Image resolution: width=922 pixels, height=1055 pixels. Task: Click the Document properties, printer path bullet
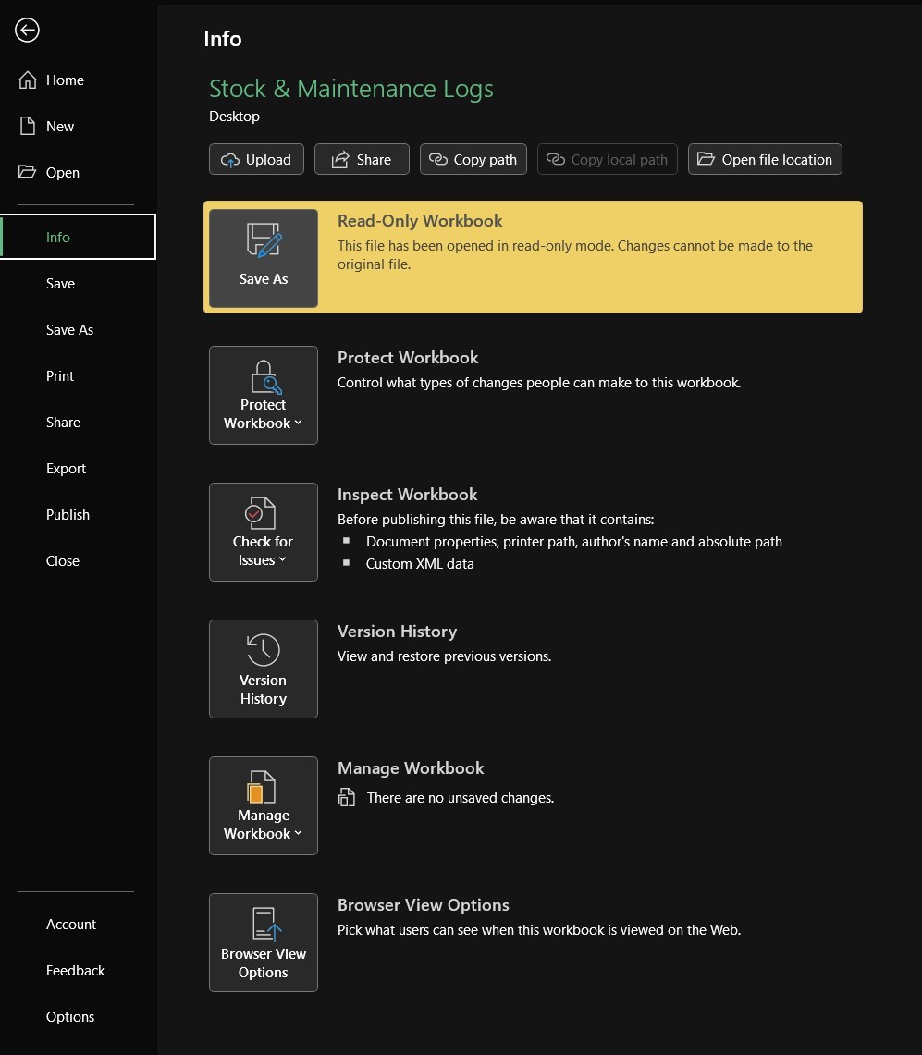573,542
